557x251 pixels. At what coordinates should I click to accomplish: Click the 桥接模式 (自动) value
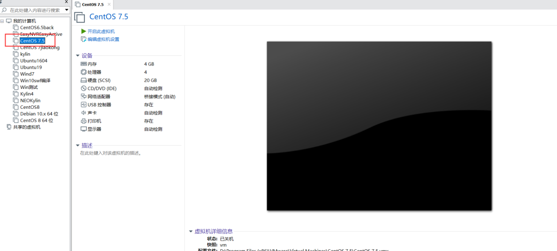[160, 97]
